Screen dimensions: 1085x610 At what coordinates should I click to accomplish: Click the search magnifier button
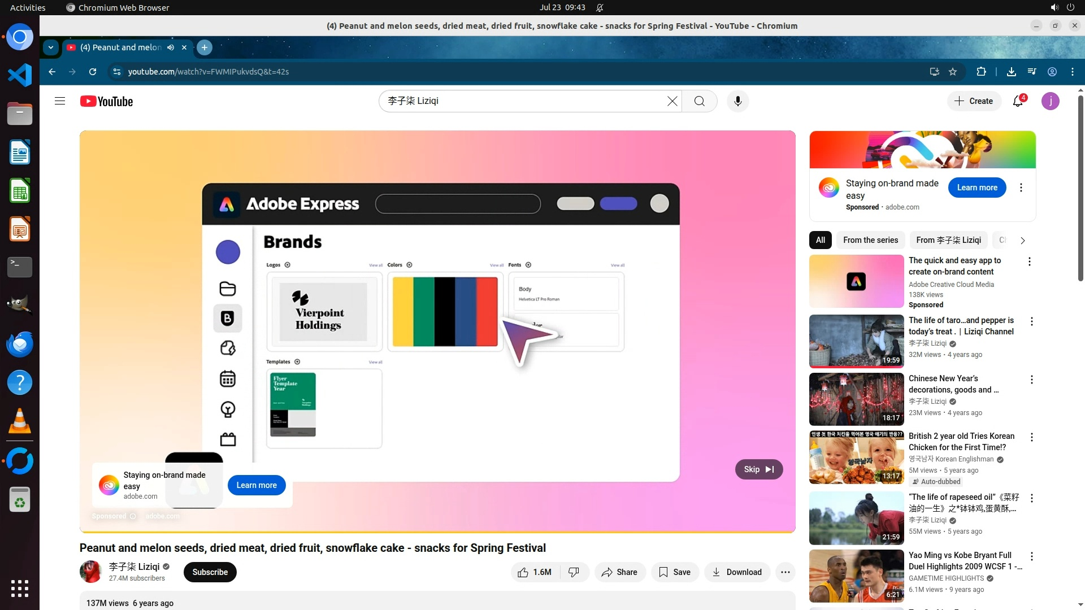[x=699, y=101]
